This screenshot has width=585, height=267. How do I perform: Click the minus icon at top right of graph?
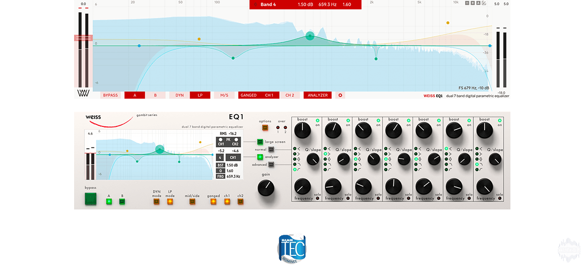(x=467, y=3)
